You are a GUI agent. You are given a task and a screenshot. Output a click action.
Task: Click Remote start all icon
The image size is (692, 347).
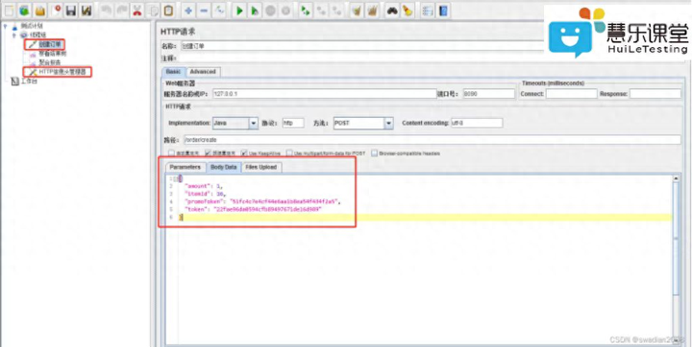[306, 11]
